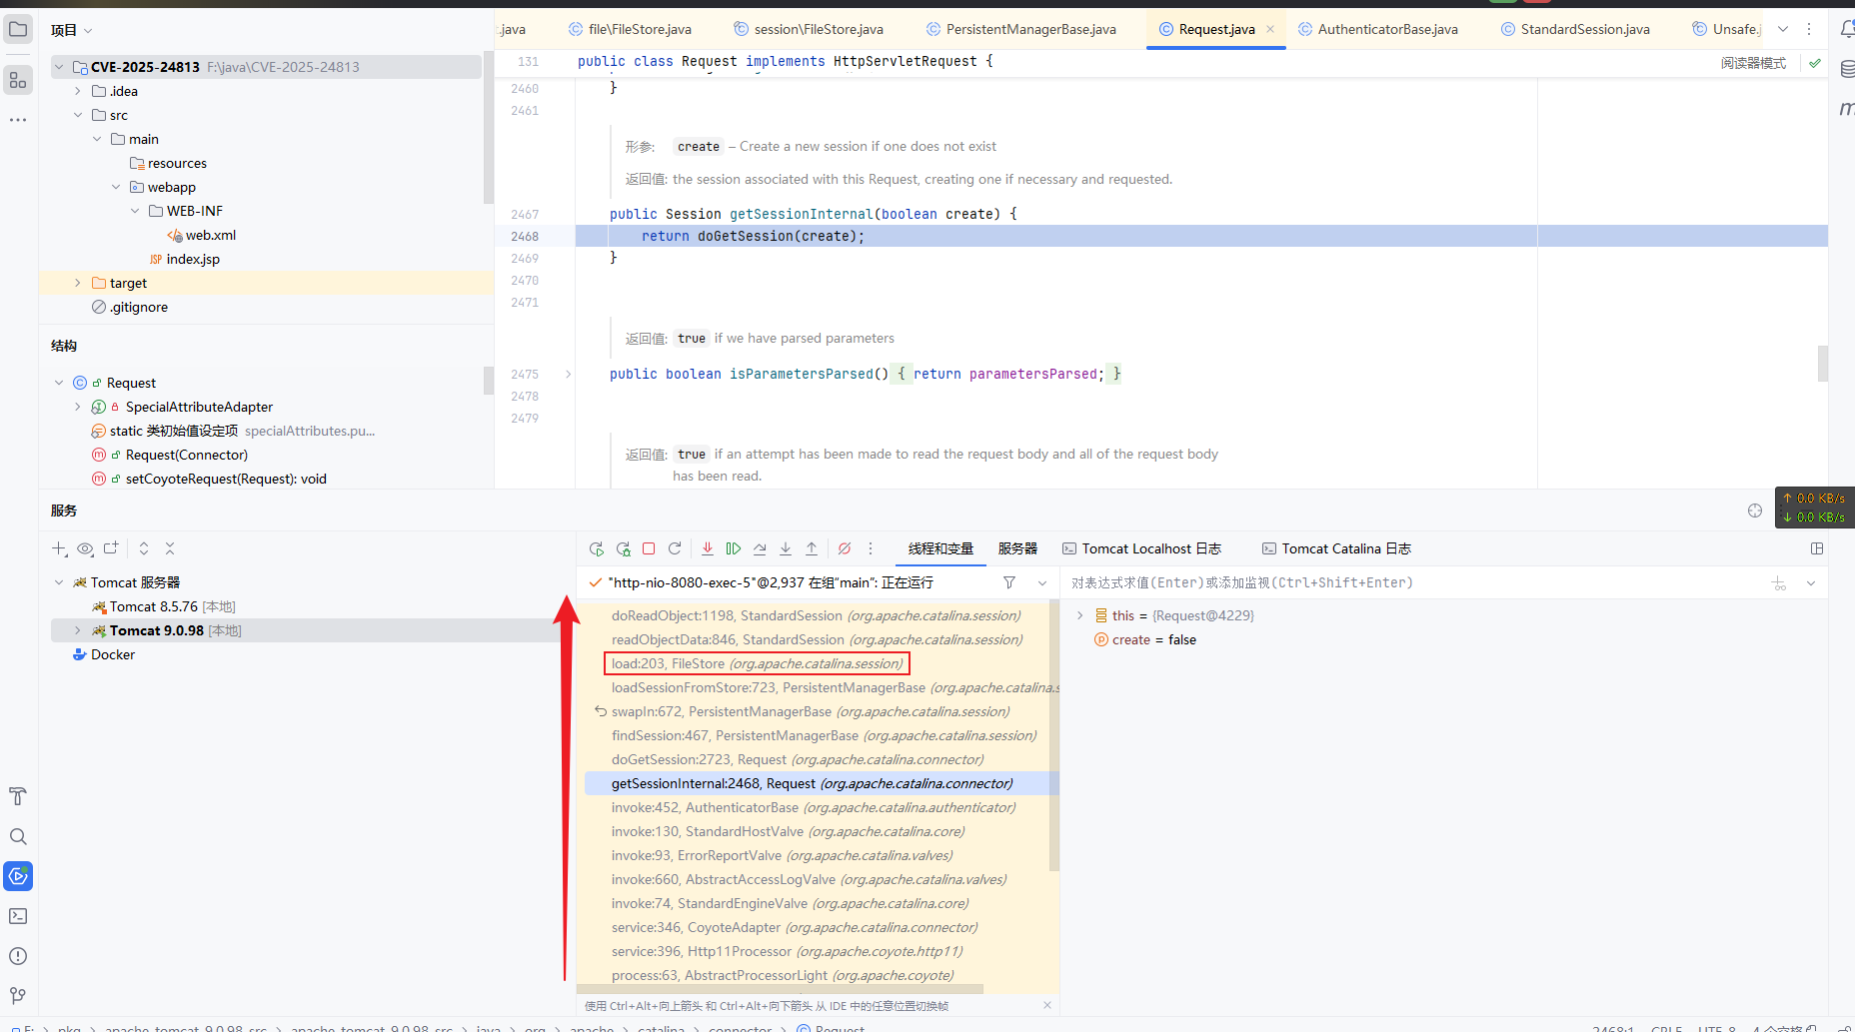This screenshot has width=1855, height=1032.
Task: Select the doGetSession:2723 stack frame
Action: click(x=797, y=759)
